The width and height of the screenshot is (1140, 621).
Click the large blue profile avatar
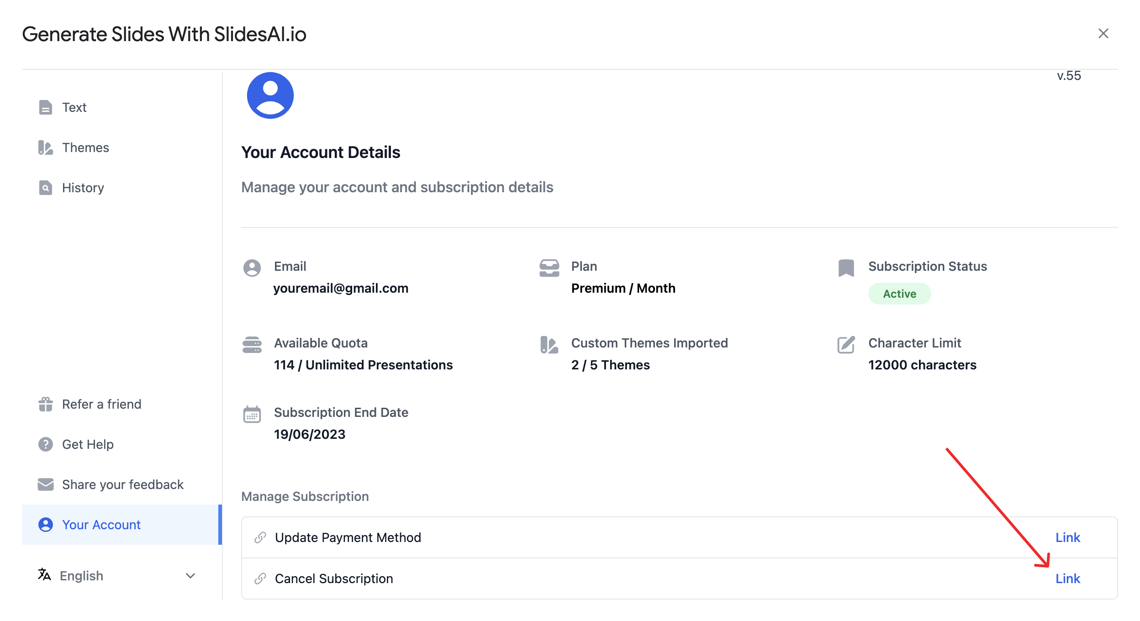coord(270,95)
